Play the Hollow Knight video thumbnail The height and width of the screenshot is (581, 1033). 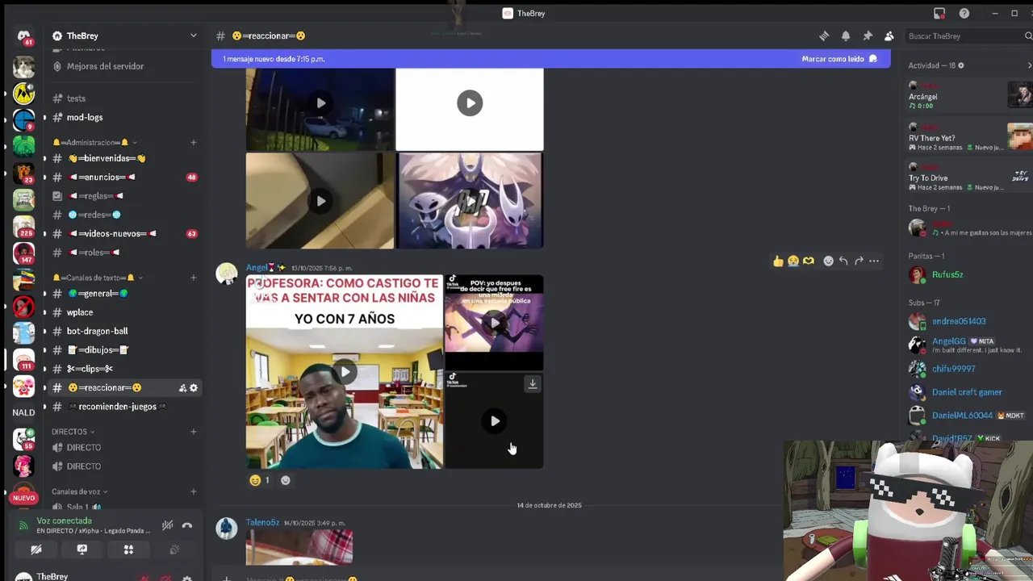[470, 201]
